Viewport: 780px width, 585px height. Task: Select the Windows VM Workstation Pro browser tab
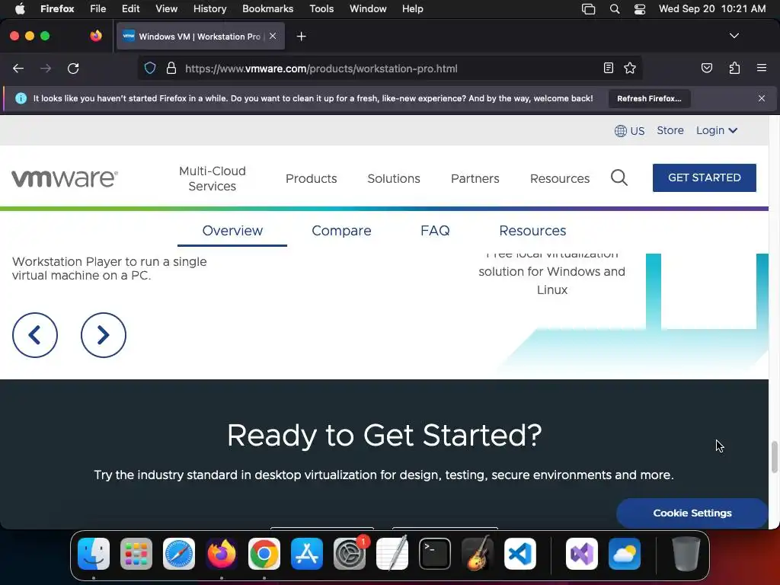(200, 37)
